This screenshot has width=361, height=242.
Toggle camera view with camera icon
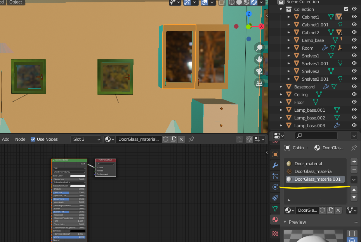click(259, 71)
